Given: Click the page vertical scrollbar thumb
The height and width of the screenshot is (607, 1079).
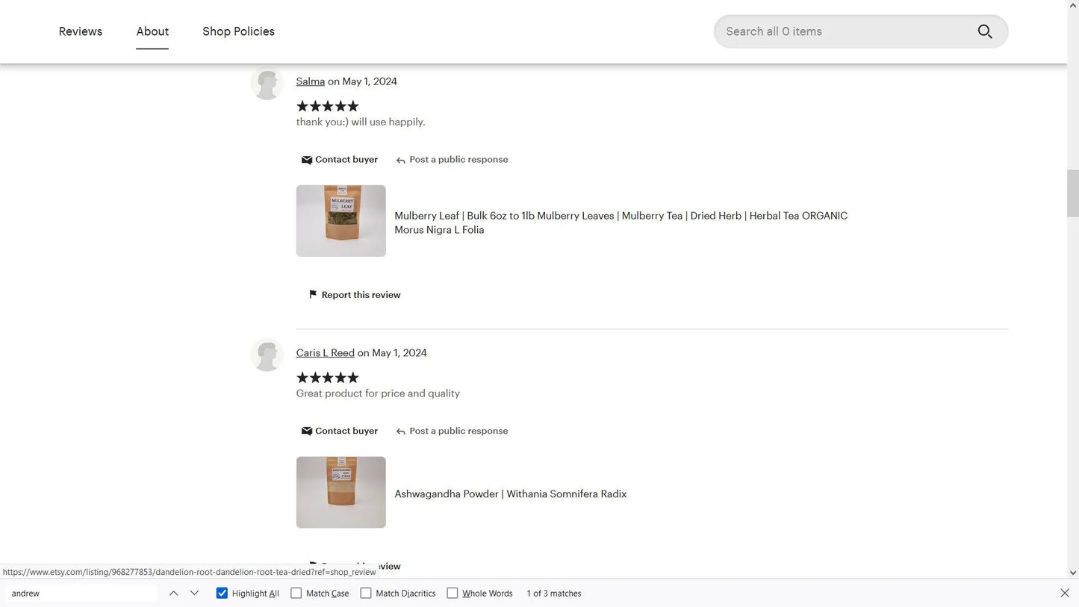Looking at the screenshot, I should click(x=1073, y=193).
